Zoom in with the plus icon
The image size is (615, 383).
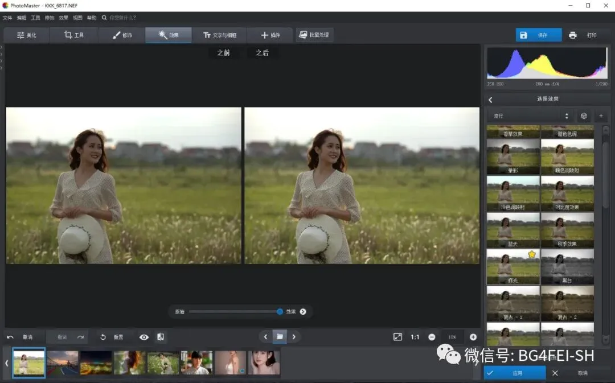click(x=473, y=337)
